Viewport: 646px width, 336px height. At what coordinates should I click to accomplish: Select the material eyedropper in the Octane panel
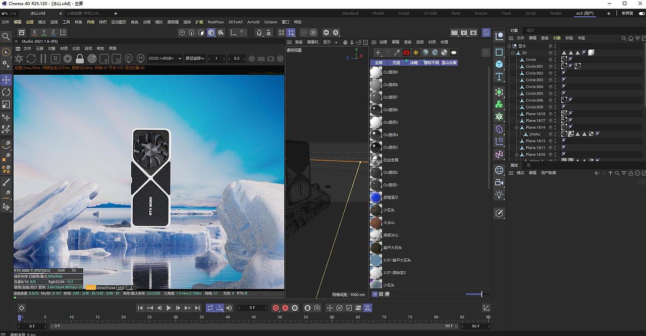click(397, 52)
